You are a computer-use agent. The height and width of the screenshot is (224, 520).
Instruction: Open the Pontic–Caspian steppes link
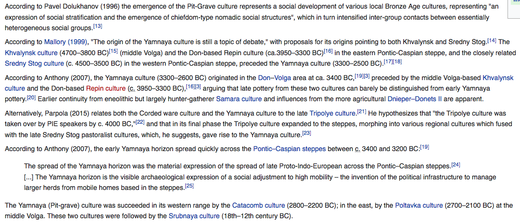click(289, 149)
